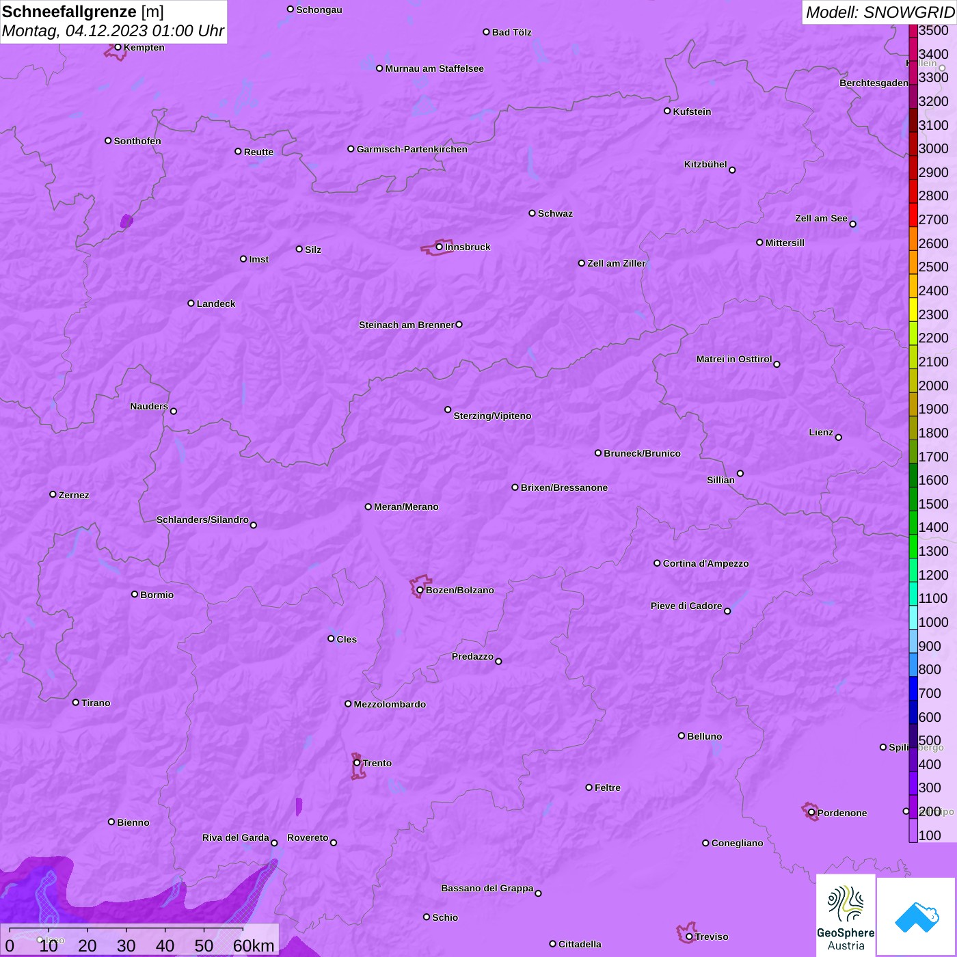Click the Feltre marker dot
The height and width of the screenshot is (957, 957).
point(589,787)
